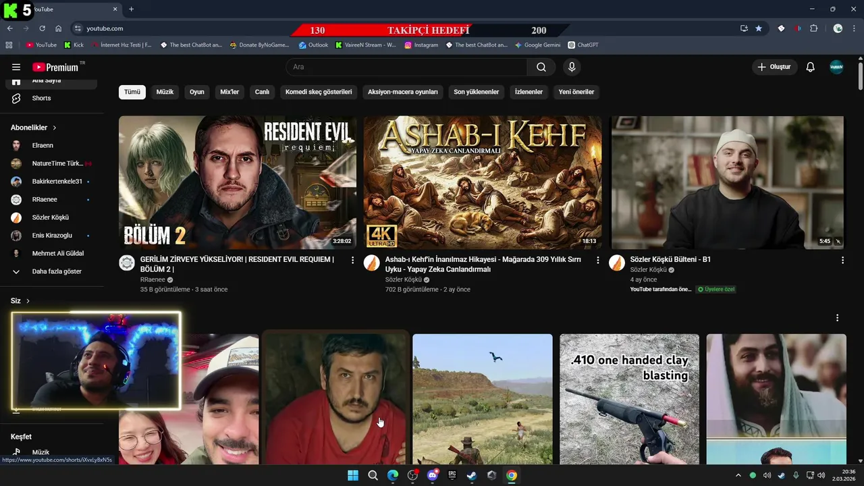
Task: Open the Chrome extensions puzzle icon
Action: tap(814, 28)
